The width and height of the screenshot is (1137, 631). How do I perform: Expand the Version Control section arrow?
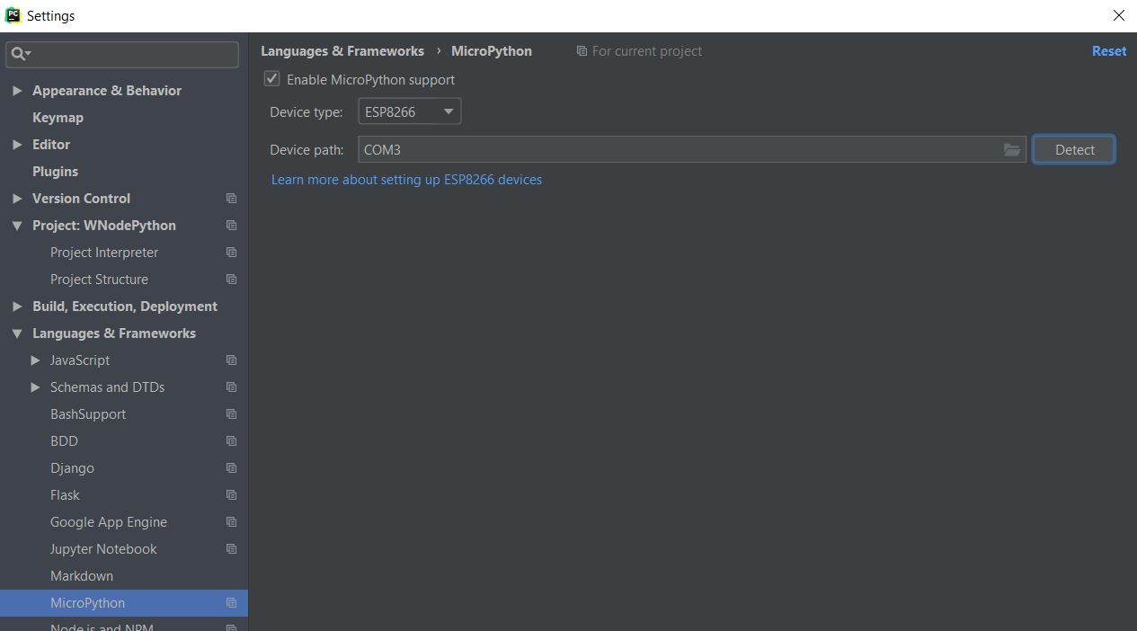pos(17,199)
